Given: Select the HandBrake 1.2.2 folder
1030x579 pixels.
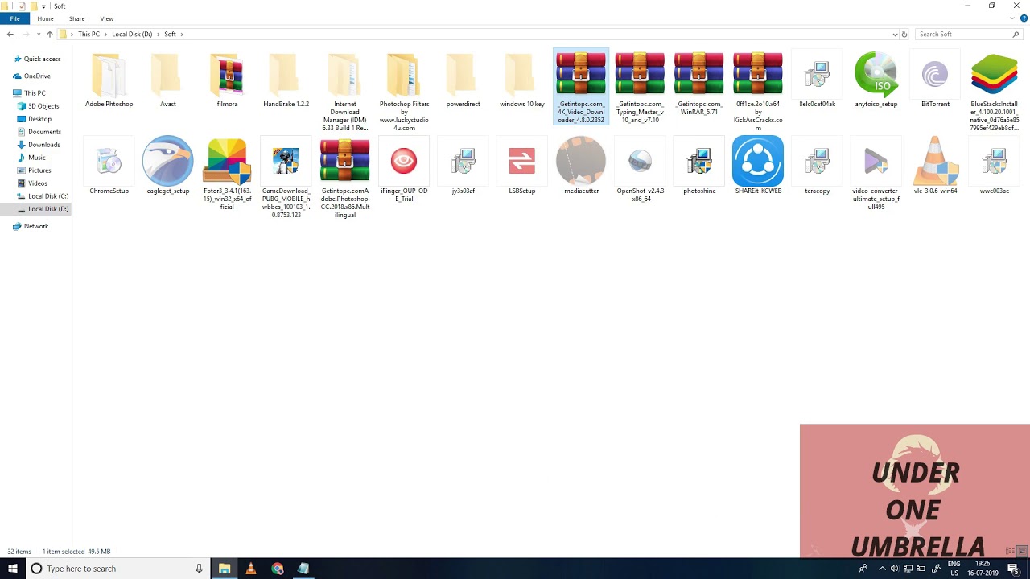Looking at the screenshot, I should coord(286,80).
